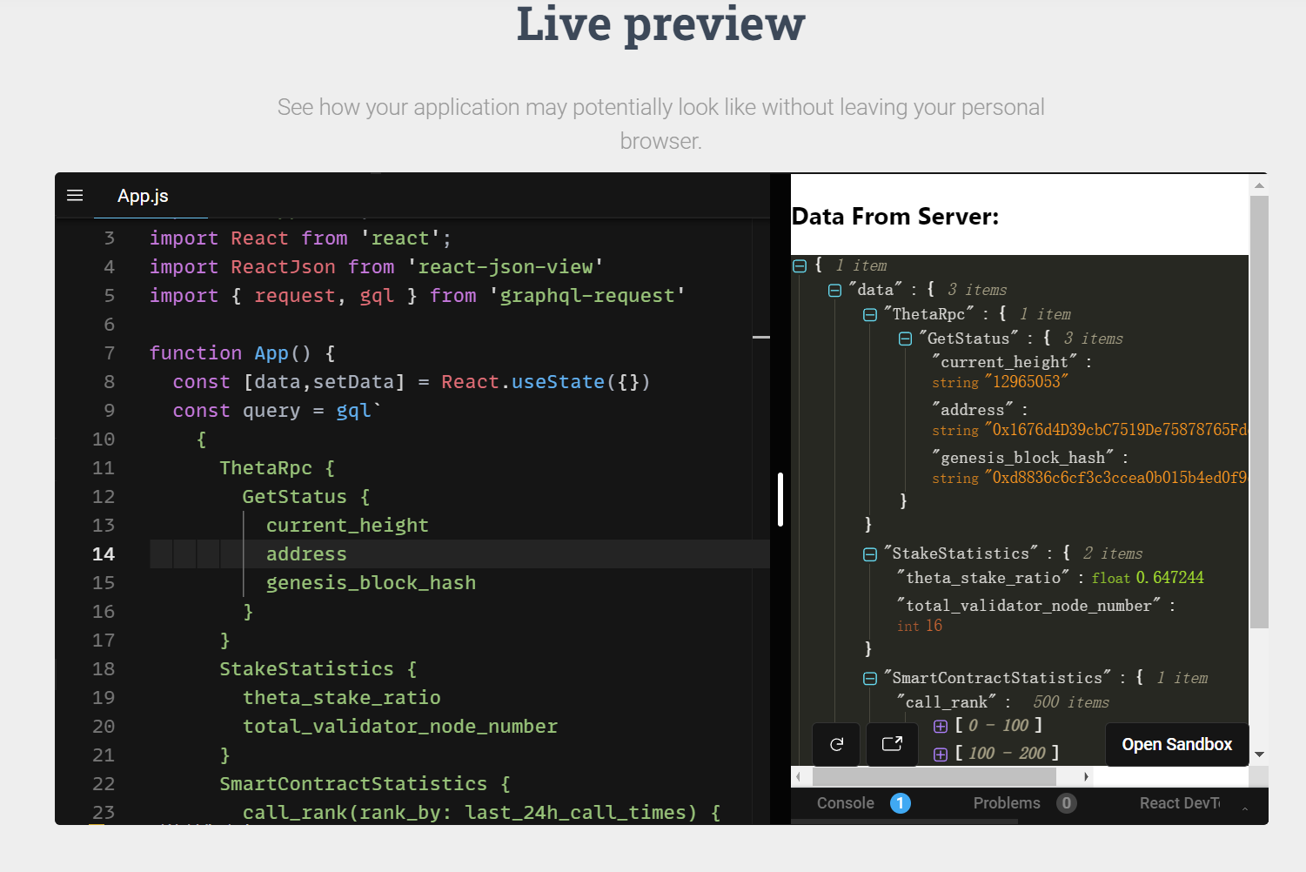Collapse the "data" JSON node

pyautogui.click(x=834, y=291)
